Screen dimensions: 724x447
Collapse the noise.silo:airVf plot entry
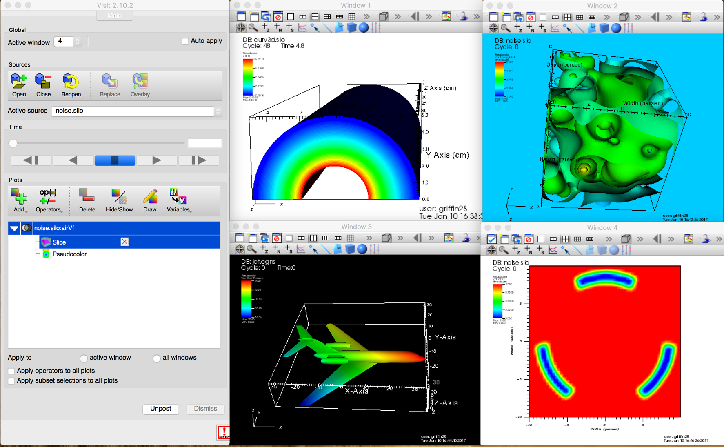14,228
